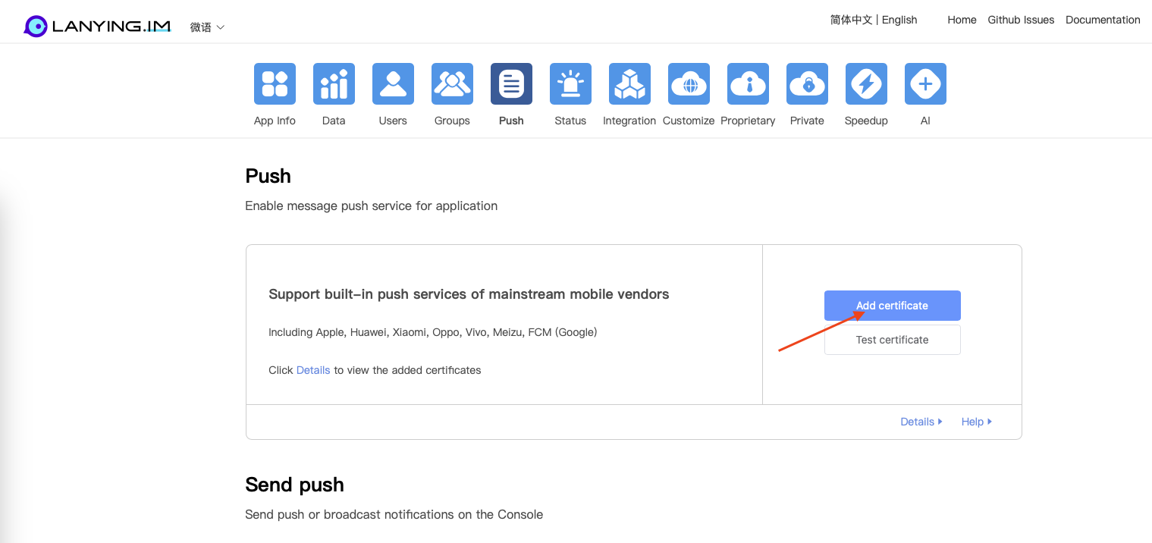
Task: Click the inline Details link in text
Action: (313, 370)
